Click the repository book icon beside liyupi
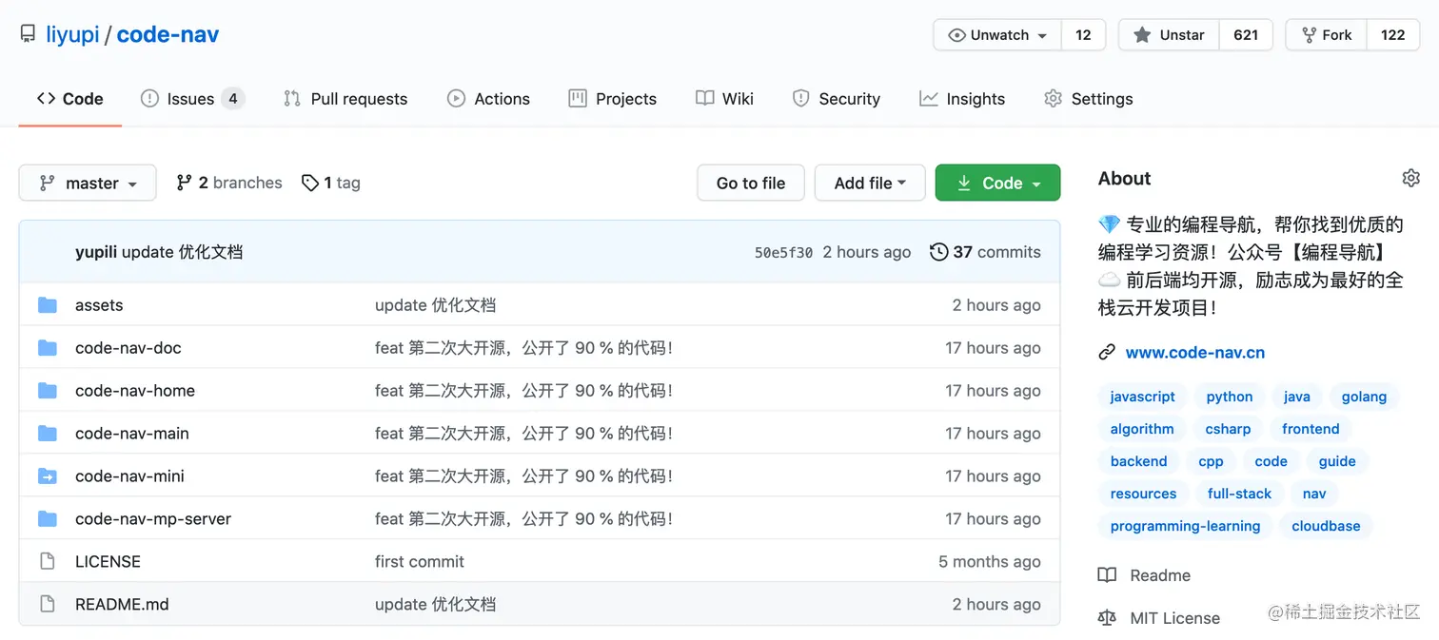1439x640 pixels. click(28, 34)
